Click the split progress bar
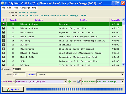The height and width of the screenshot is (94, 126). 74,89
